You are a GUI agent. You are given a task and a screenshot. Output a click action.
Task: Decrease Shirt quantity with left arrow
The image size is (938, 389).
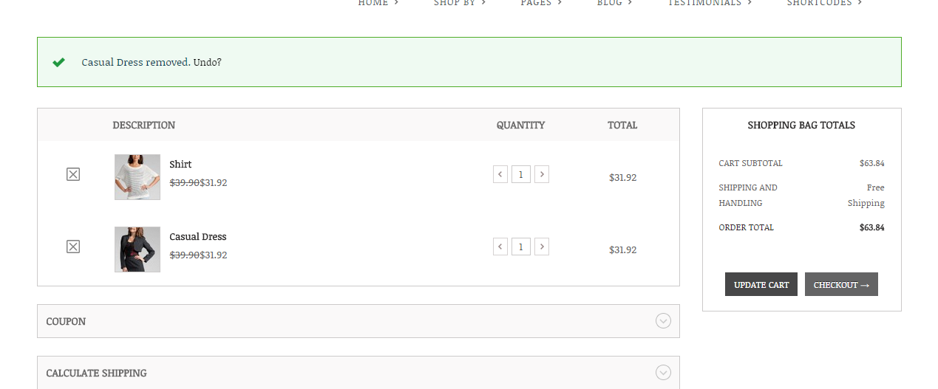coord(500,174)
